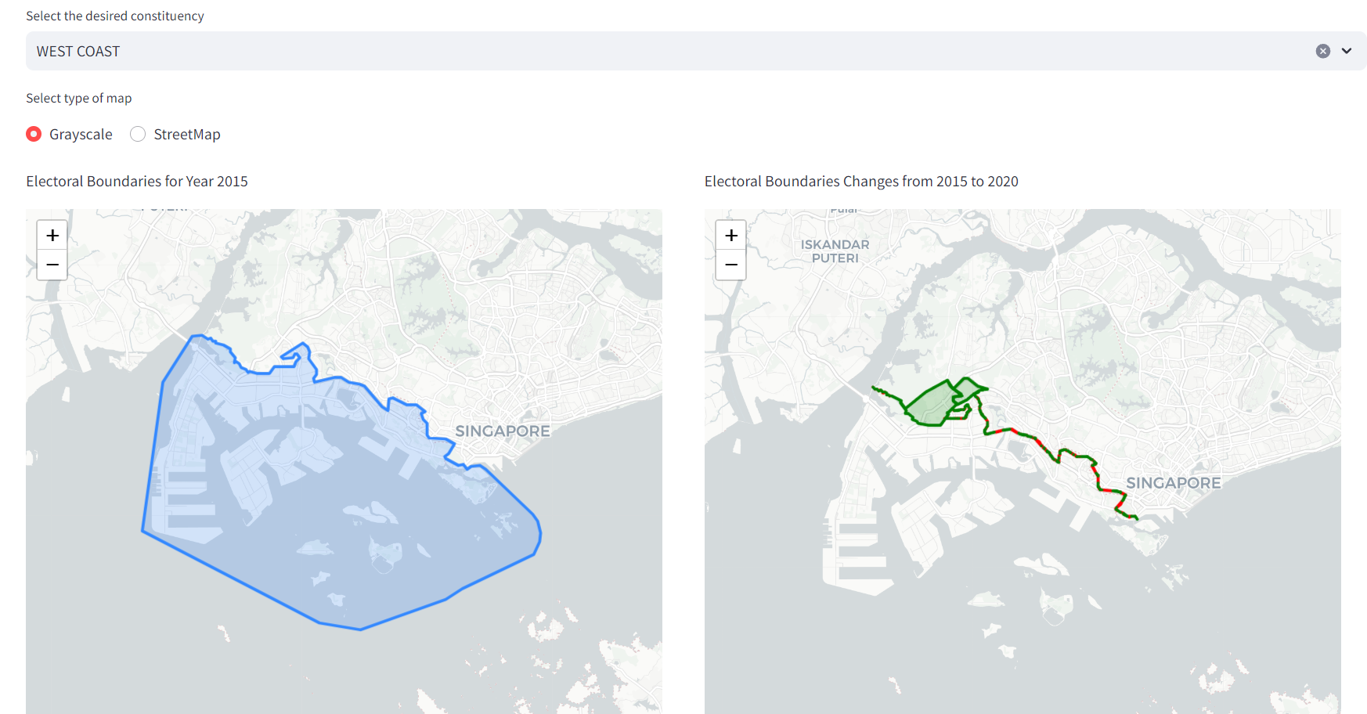This screenshot has height=714, width=1367.
Task: Click the SINGAPORE label on the left map
Action: (502, 431)
